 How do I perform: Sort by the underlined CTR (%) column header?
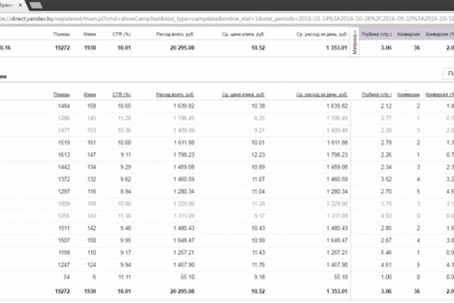[x=122, y=95]
